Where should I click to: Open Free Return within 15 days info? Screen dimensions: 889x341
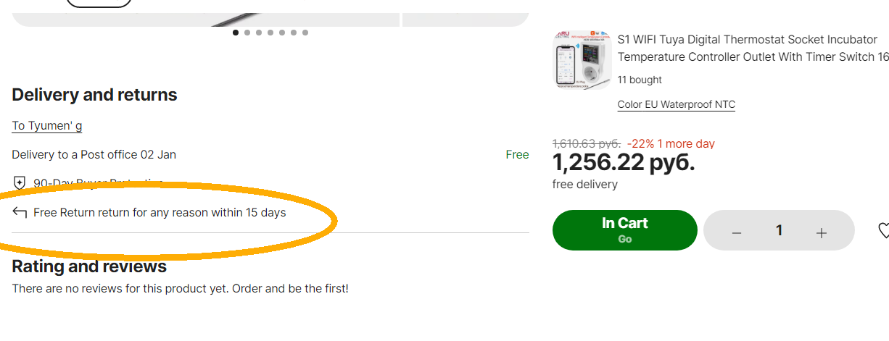(160, 213)
